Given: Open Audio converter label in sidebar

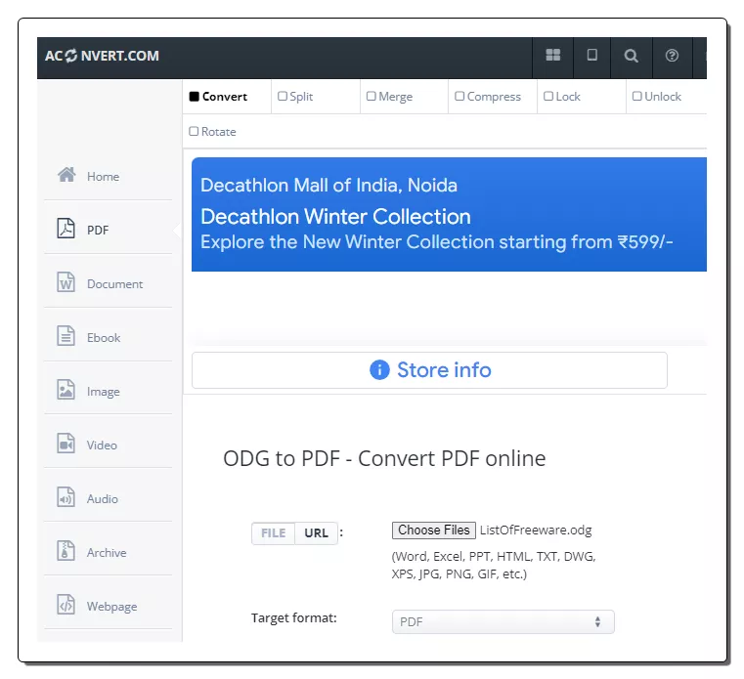Looking at the screenshot, I should coord(102,499).
